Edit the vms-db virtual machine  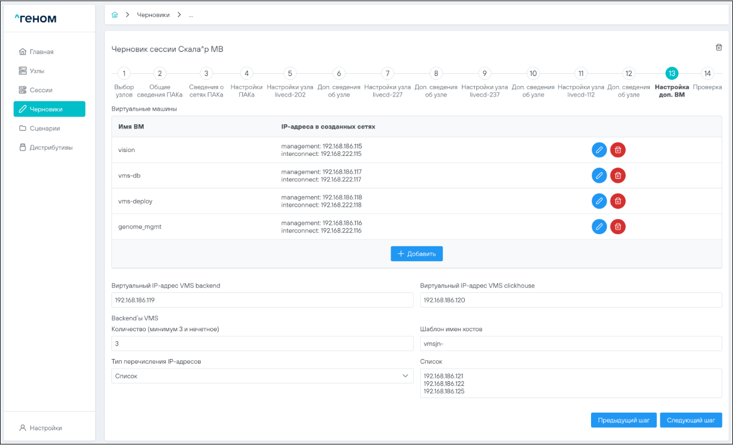(599, 175)
